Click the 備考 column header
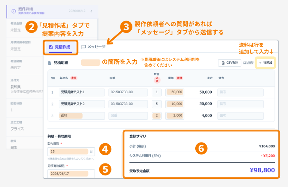This screenshot has height=187, width=288. tap(221, 78)
